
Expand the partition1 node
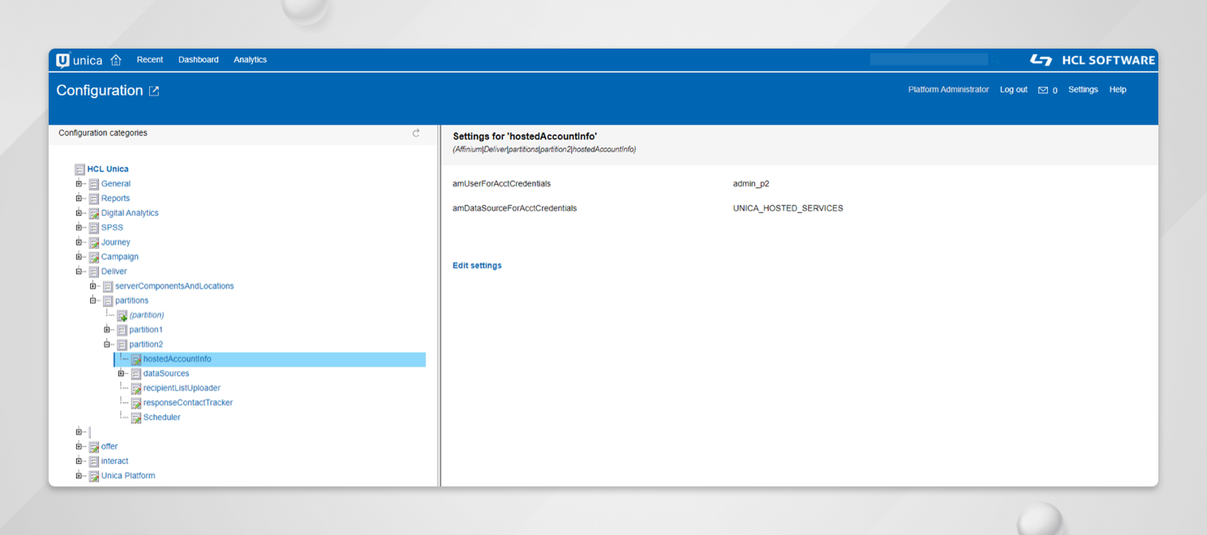tap(107, 330)
